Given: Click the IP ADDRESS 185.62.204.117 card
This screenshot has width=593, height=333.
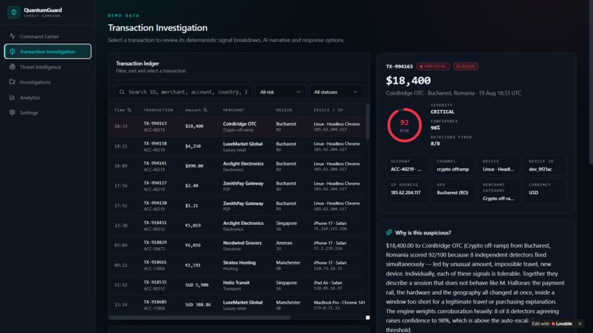Looking at the screenshot, I should coord(408,192).
